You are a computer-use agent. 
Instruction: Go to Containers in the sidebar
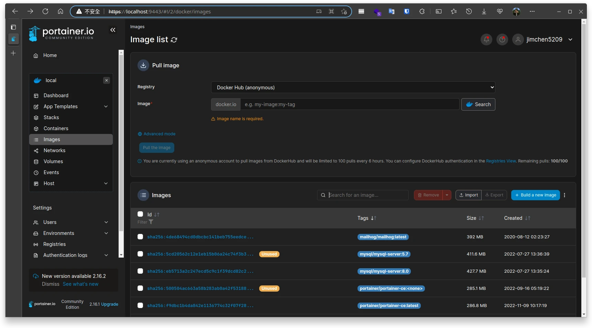56,128
